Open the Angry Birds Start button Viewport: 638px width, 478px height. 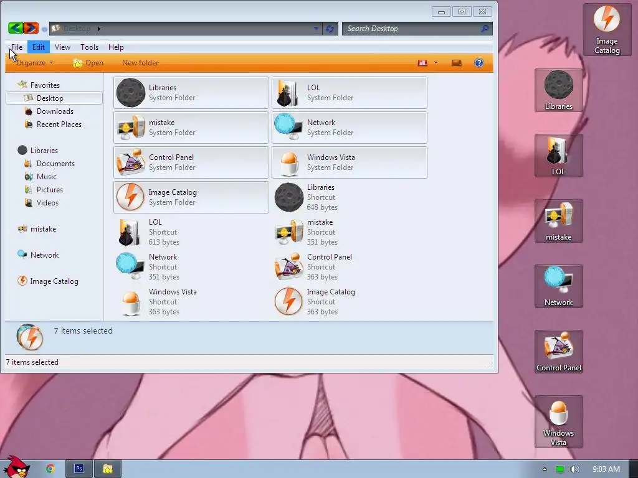coord(17,467)
